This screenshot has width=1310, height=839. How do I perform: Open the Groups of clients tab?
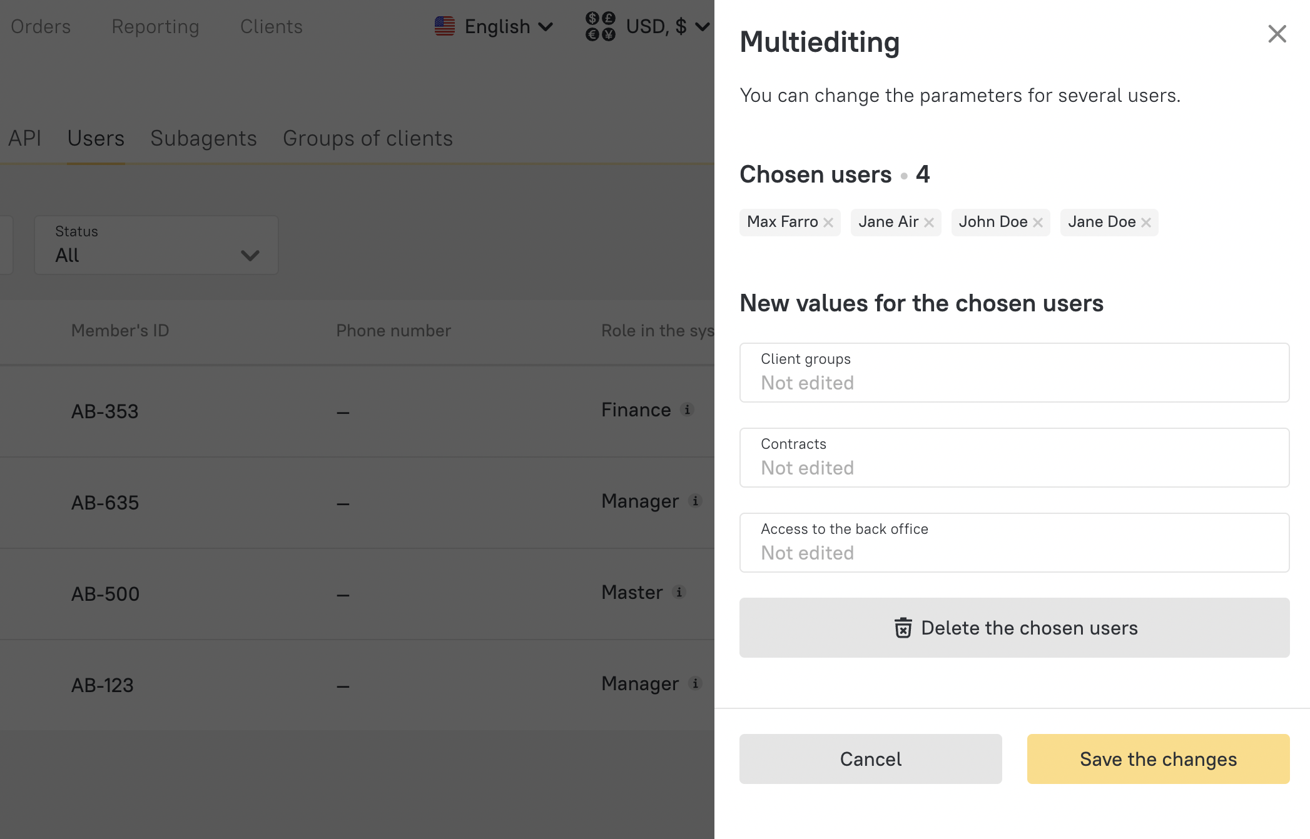coord(367,138)
